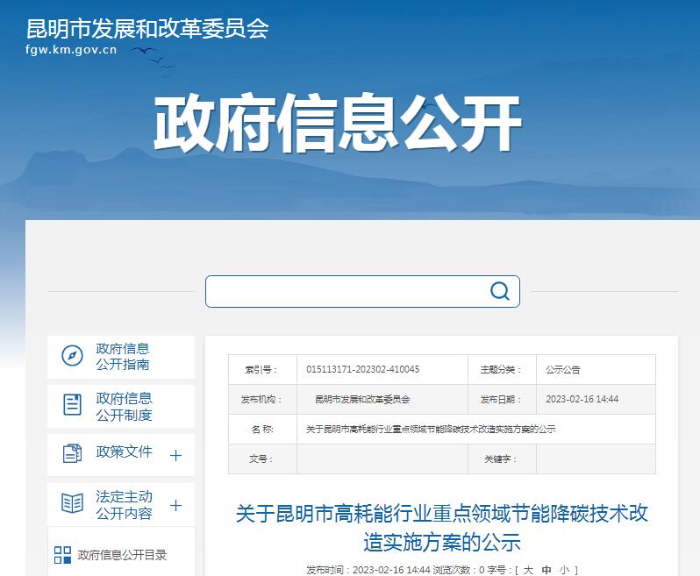Click the 公示公告 subject category cell
The image size is (700, 576).
(x=562, y=370)
